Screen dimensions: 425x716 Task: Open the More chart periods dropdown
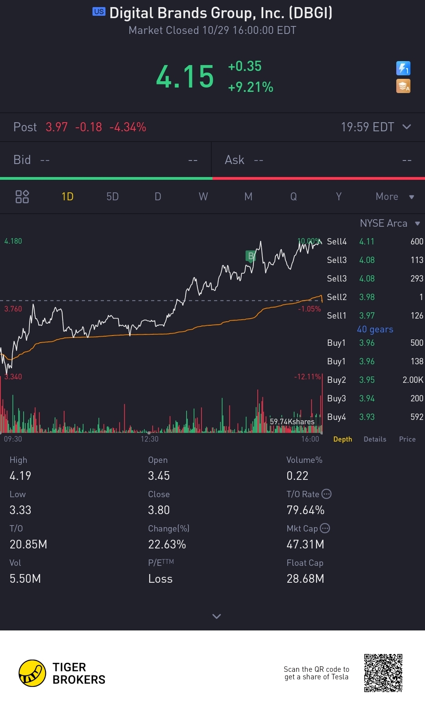tap(394, 196)
